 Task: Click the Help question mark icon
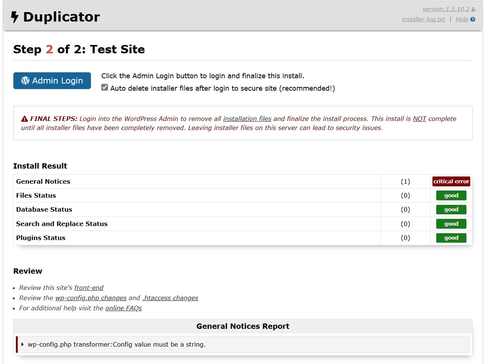click(473, 19)
